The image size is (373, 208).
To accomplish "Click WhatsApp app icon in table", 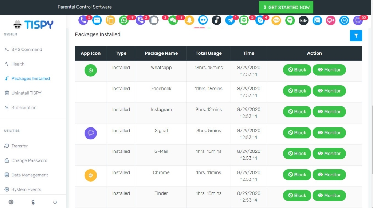I will tap(91, 70).
